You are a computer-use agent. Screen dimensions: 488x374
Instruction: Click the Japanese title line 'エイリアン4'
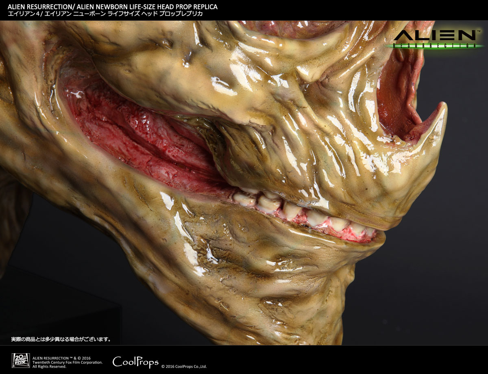24,14
